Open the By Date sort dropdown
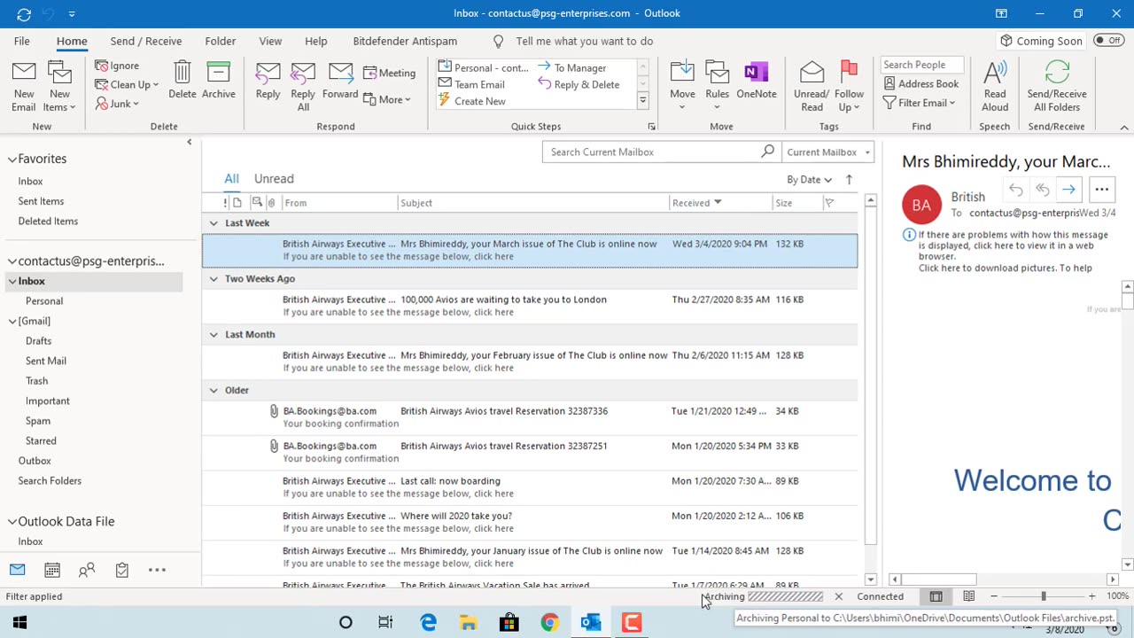Viewport: 1134px width, 638px height. [809, 179]
